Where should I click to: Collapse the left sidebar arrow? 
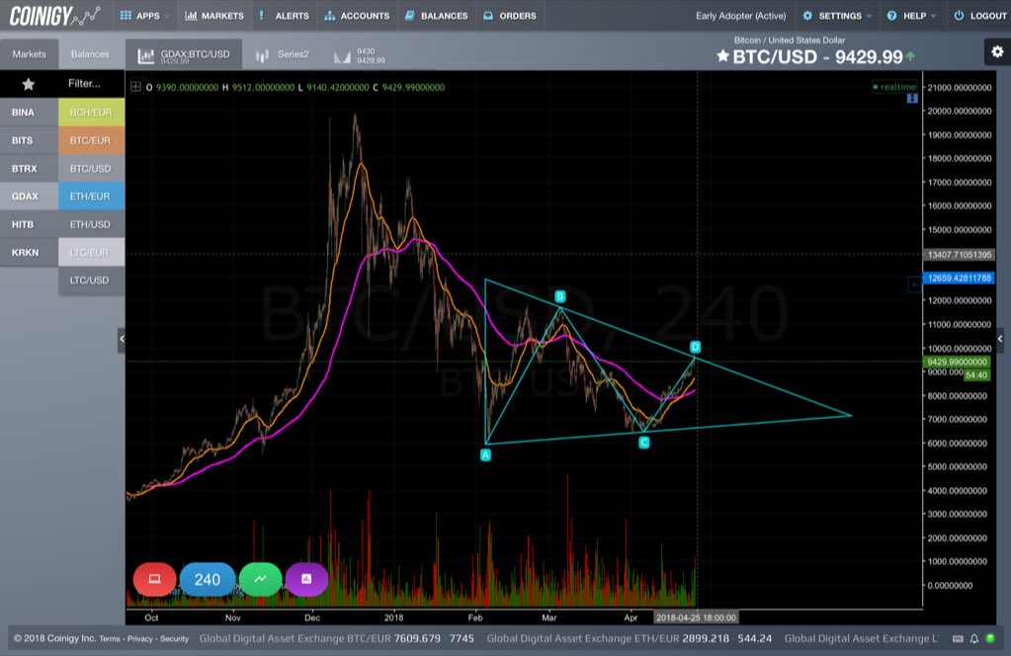[122, 339]
